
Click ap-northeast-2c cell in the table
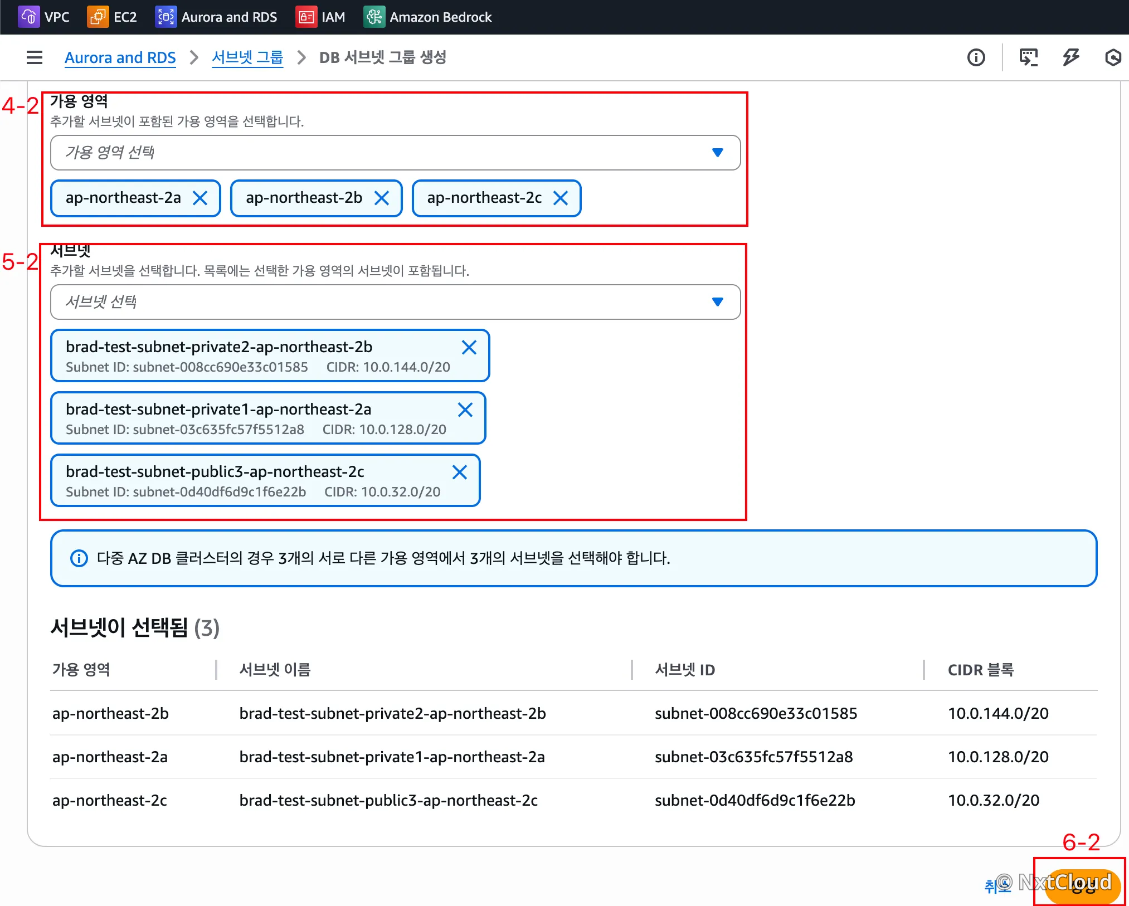pos(110,800)
